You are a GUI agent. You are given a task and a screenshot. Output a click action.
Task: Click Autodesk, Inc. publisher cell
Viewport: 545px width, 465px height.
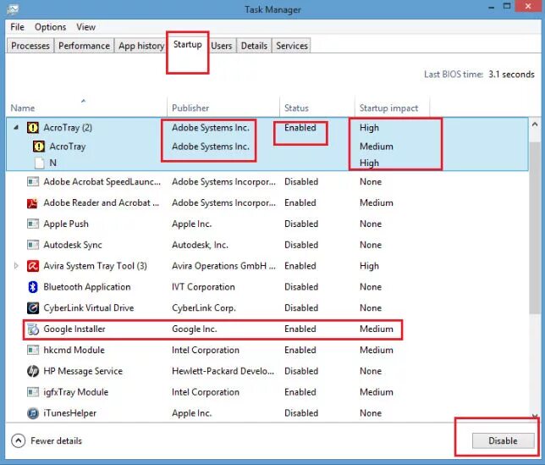201,245
